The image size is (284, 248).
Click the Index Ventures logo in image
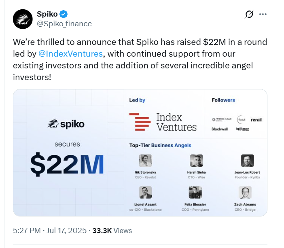[163, 122]
